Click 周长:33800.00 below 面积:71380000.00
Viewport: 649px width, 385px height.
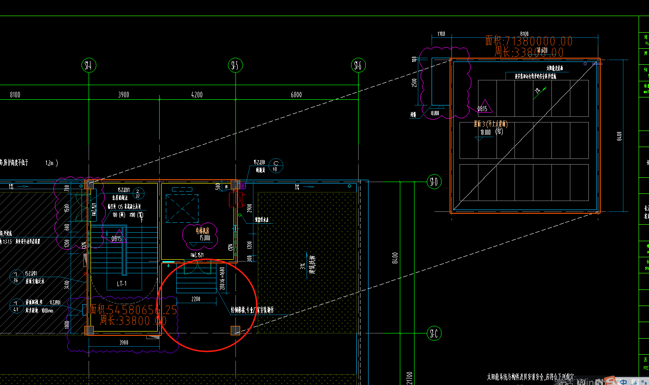coord(529,52)
